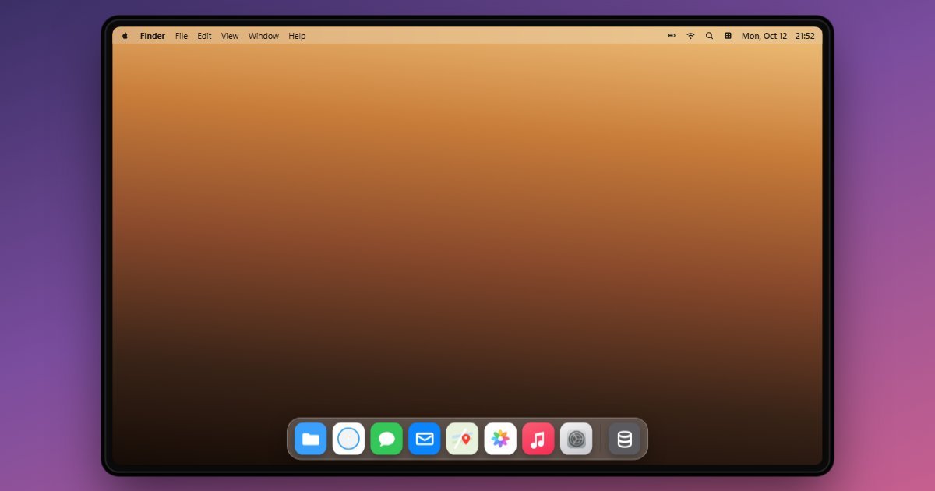This screenshot has width=935, height=491.
Task: Open Music app in Dock
Action: [x=538, y=439]
